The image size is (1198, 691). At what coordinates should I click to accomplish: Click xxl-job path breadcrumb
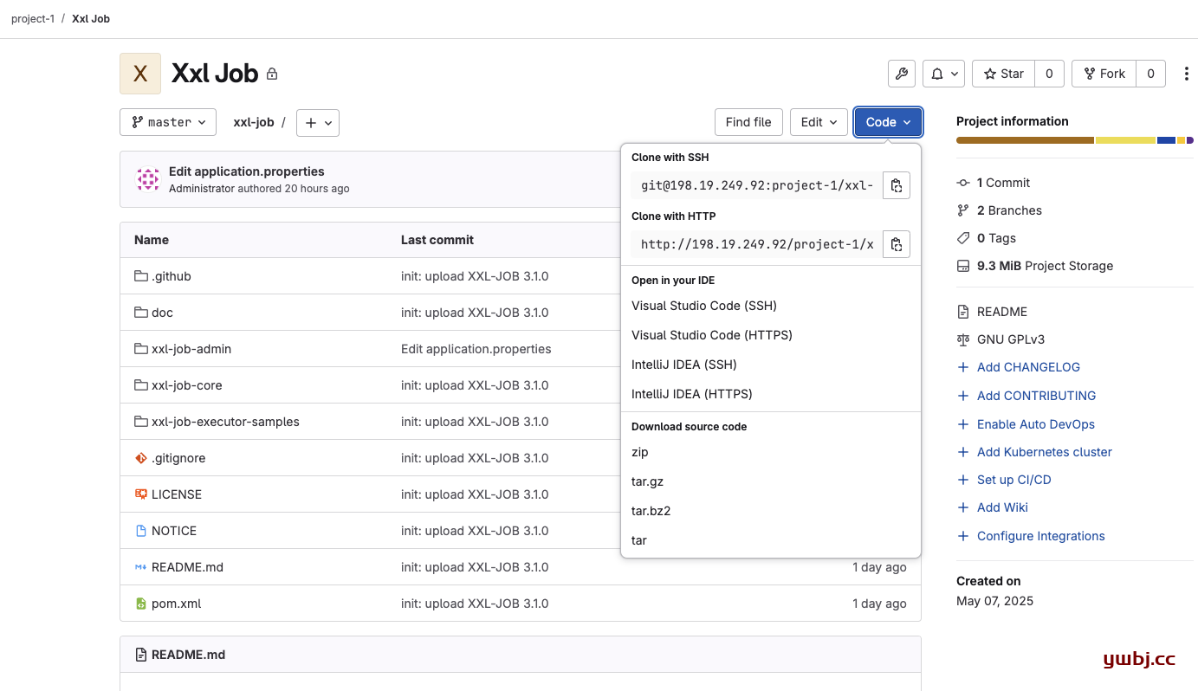(x=254, y=122)
